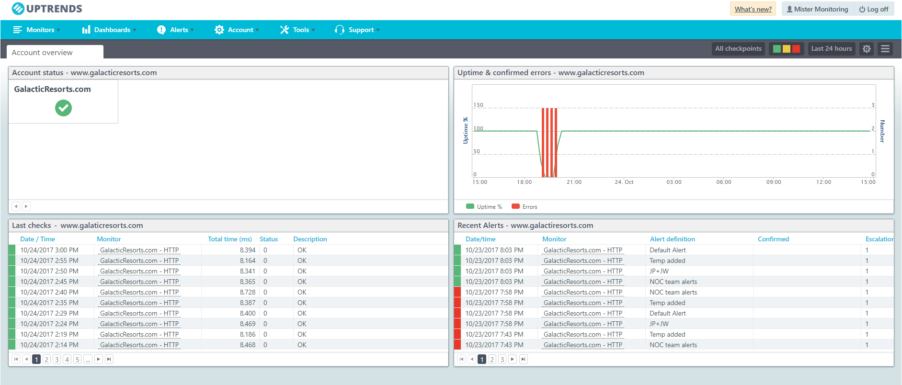Viewport: 902px width, 385px height.
Task: Open the dashboard hamburger menu
Action: point(885,48)
